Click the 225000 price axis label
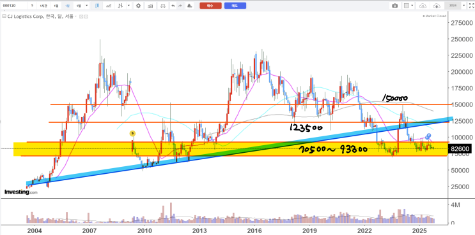 [x=462, y=56]
